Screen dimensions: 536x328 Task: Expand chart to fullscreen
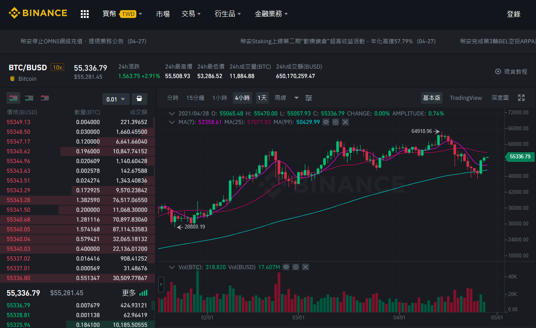pos(521,98)
